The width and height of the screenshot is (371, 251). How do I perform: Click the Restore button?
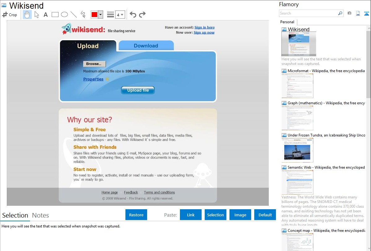coord(136,215)
